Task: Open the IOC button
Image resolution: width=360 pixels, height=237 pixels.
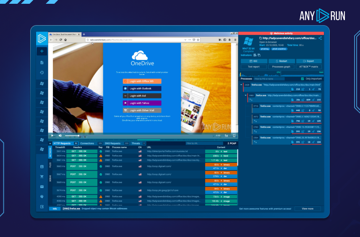Action: pos(254,61)
